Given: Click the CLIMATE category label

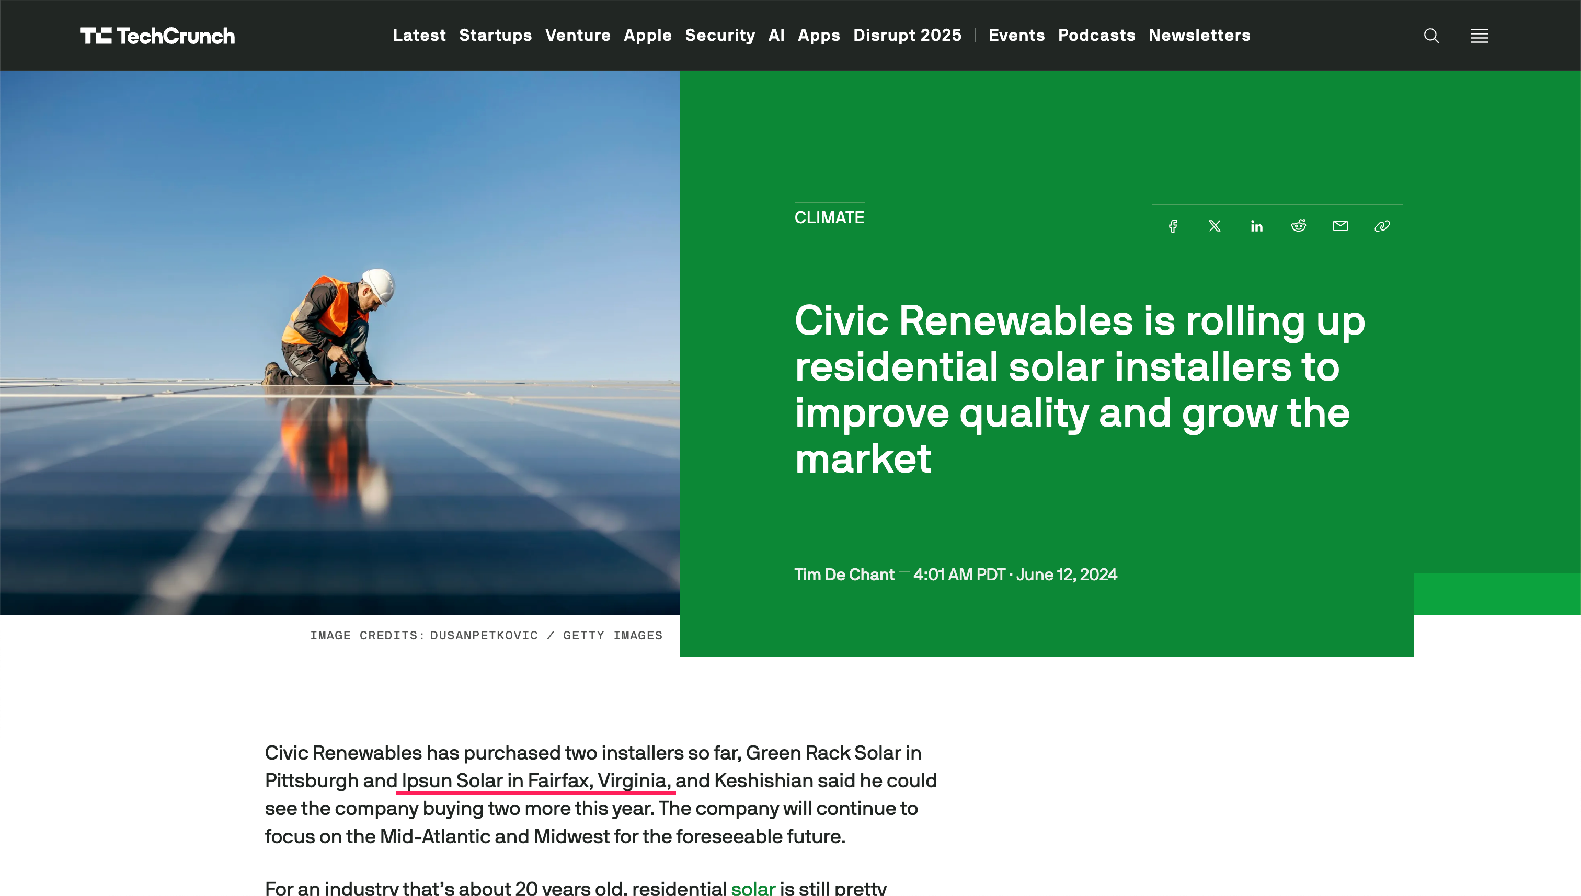Looking at the screenshot, I should (829, 217).
